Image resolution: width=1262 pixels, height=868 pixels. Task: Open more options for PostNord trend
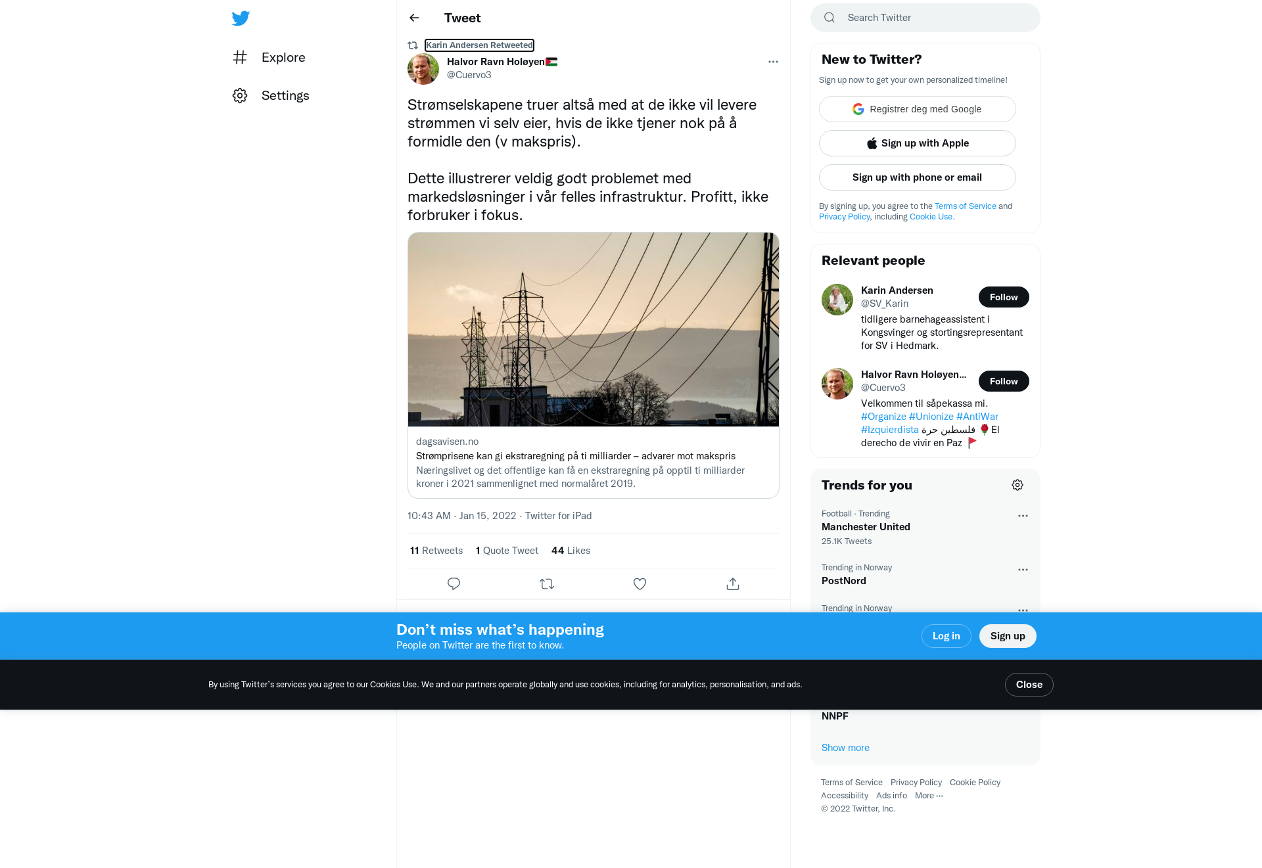(x=1023, y=570)
